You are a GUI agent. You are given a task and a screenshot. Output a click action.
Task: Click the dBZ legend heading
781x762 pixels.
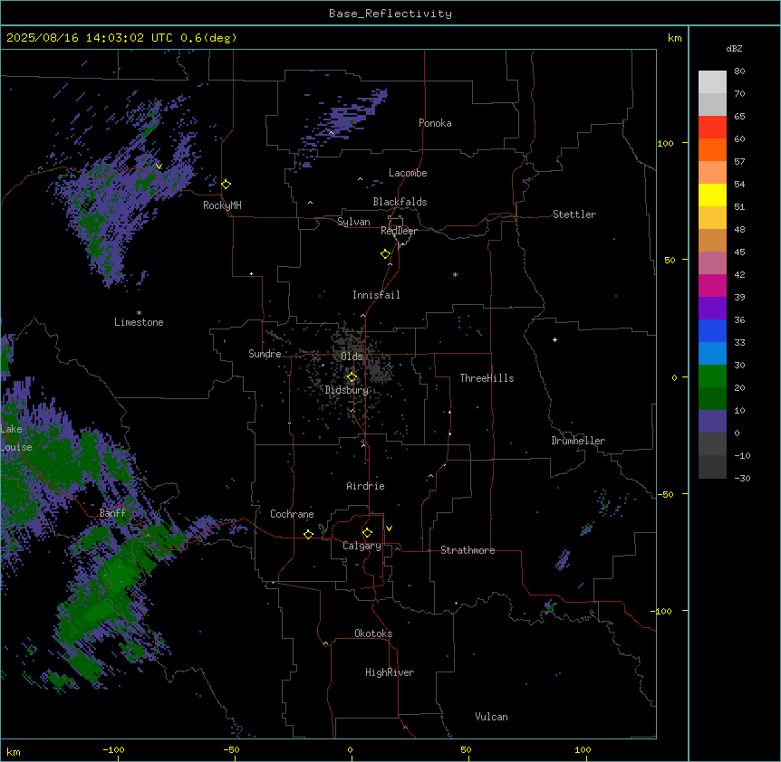pos(734,48)
